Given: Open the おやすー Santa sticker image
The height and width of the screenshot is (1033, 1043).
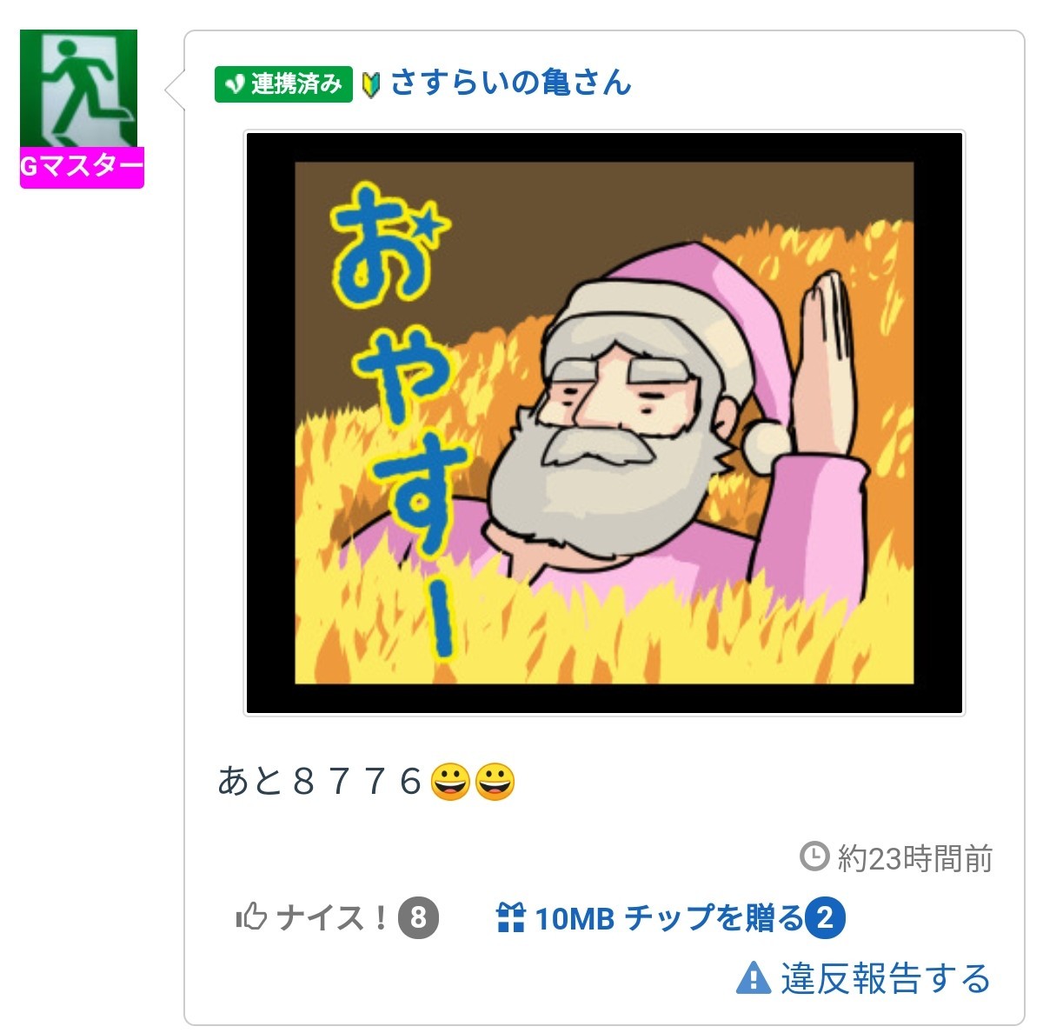Looking at the screenshot, I should click(x=604, y=423).
